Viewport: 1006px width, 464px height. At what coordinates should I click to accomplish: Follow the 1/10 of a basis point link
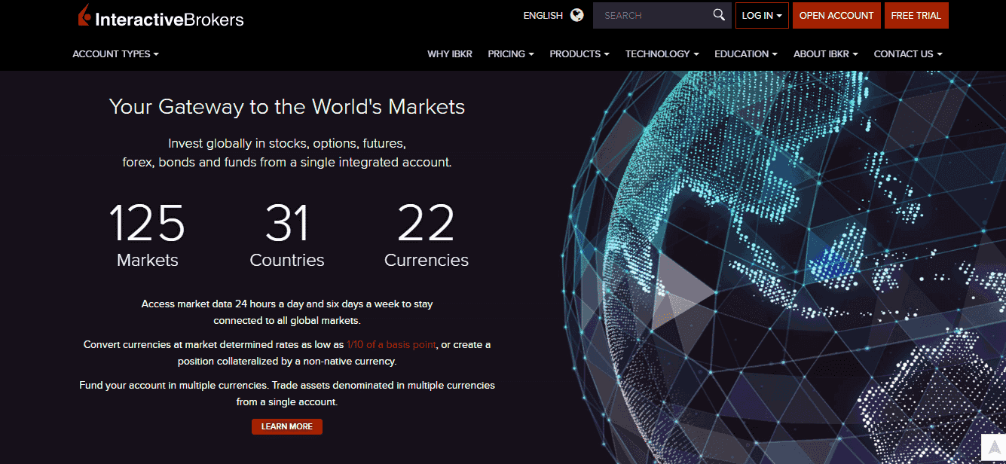coord(391,344)
